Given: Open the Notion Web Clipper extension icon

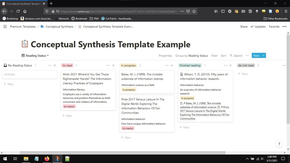Looking at the screenshot, I should pyautogui.click(x=250, y=11).
